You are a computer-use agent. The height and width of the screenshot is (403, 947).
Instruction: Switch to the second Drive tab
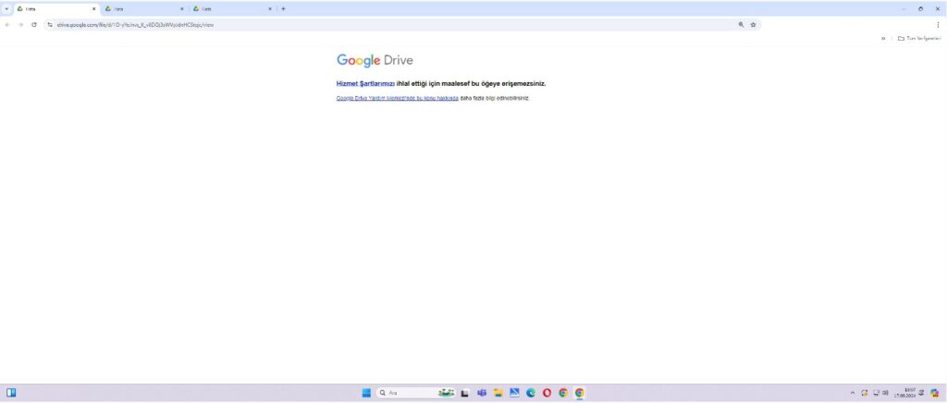(x=139, y=9)
